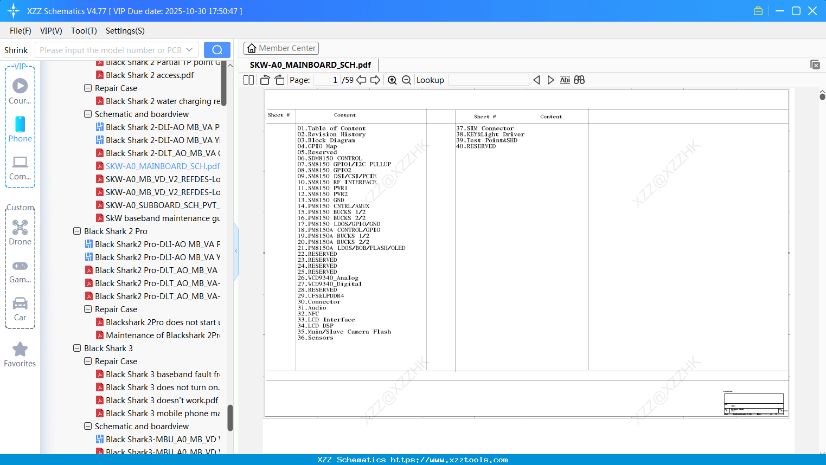The height and width of the screenshot is (465, 826).
Task: Click the Lookup text field
Action: point(489,80)
